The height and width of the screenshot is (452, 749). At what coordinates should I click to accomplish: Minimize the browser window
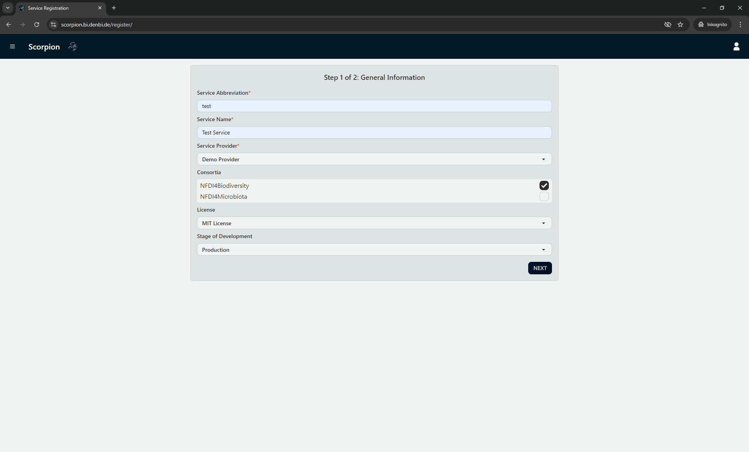(x=704, y=8)
